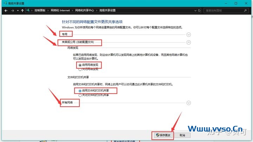Collapse the 来宾或公用 profile section
This screenshot has height=142, width=253.
tap(189, 42)
